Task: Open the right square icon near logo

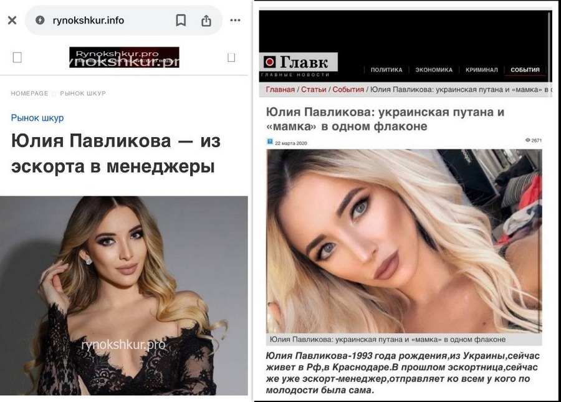Action: (231, 57)
